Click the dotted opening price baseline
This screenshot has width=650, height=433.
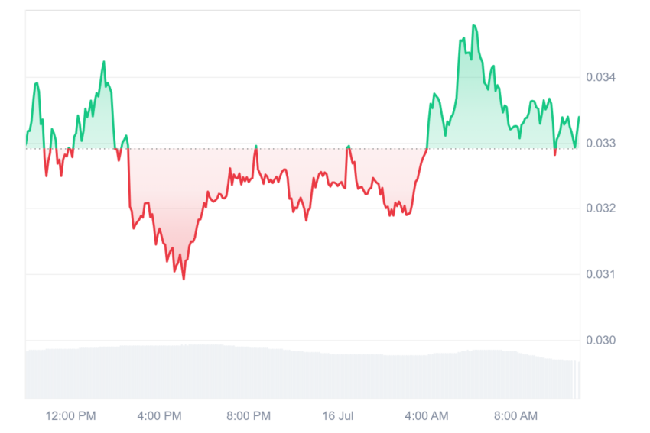pyautogui.click(x=302, y=149)
